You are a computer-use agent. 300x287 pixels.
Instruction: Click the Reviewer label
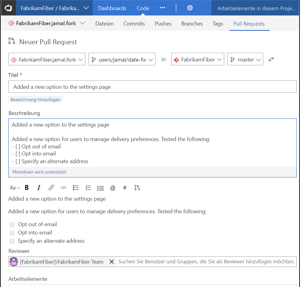coord(19,251)
